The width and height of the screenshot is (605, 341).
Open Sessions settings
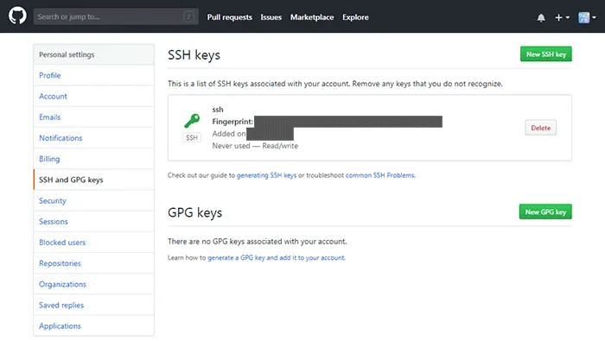click(93, 221)
